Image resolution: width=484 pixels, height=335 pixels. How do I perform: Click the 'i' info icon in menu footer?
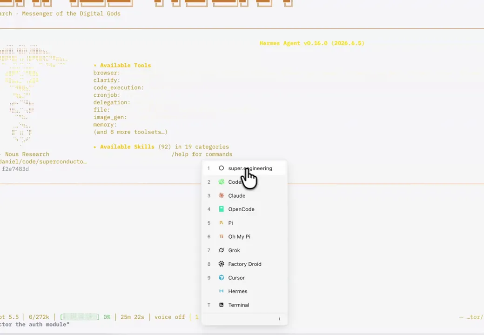pos(279,319)
